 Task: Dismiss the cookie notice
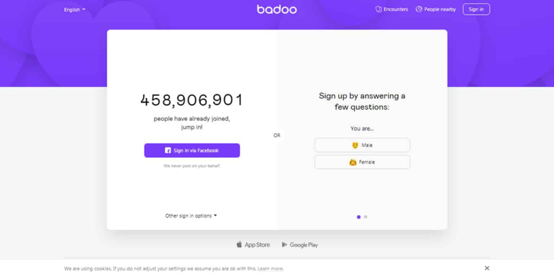point(487,268)
